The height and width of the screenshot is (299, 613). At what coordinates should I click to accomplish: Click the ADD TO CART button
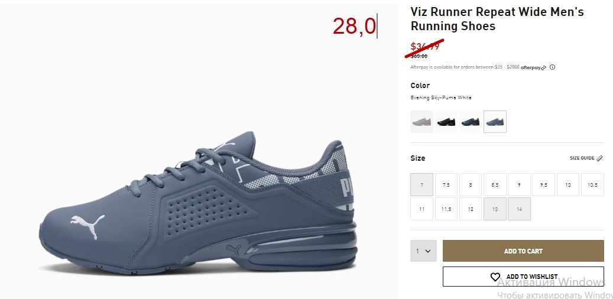pyautogui.click(x=524, y=251)
